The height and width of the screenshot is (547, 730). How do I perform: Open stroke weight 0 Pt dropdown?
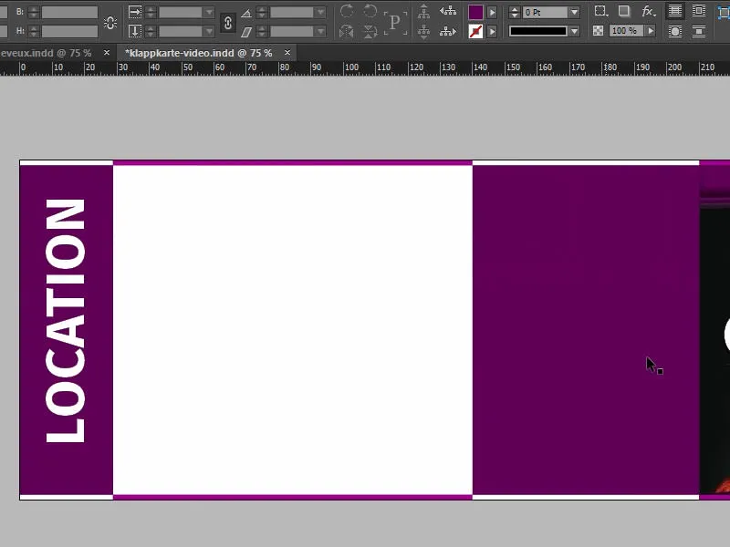click(x=575, y=12)
